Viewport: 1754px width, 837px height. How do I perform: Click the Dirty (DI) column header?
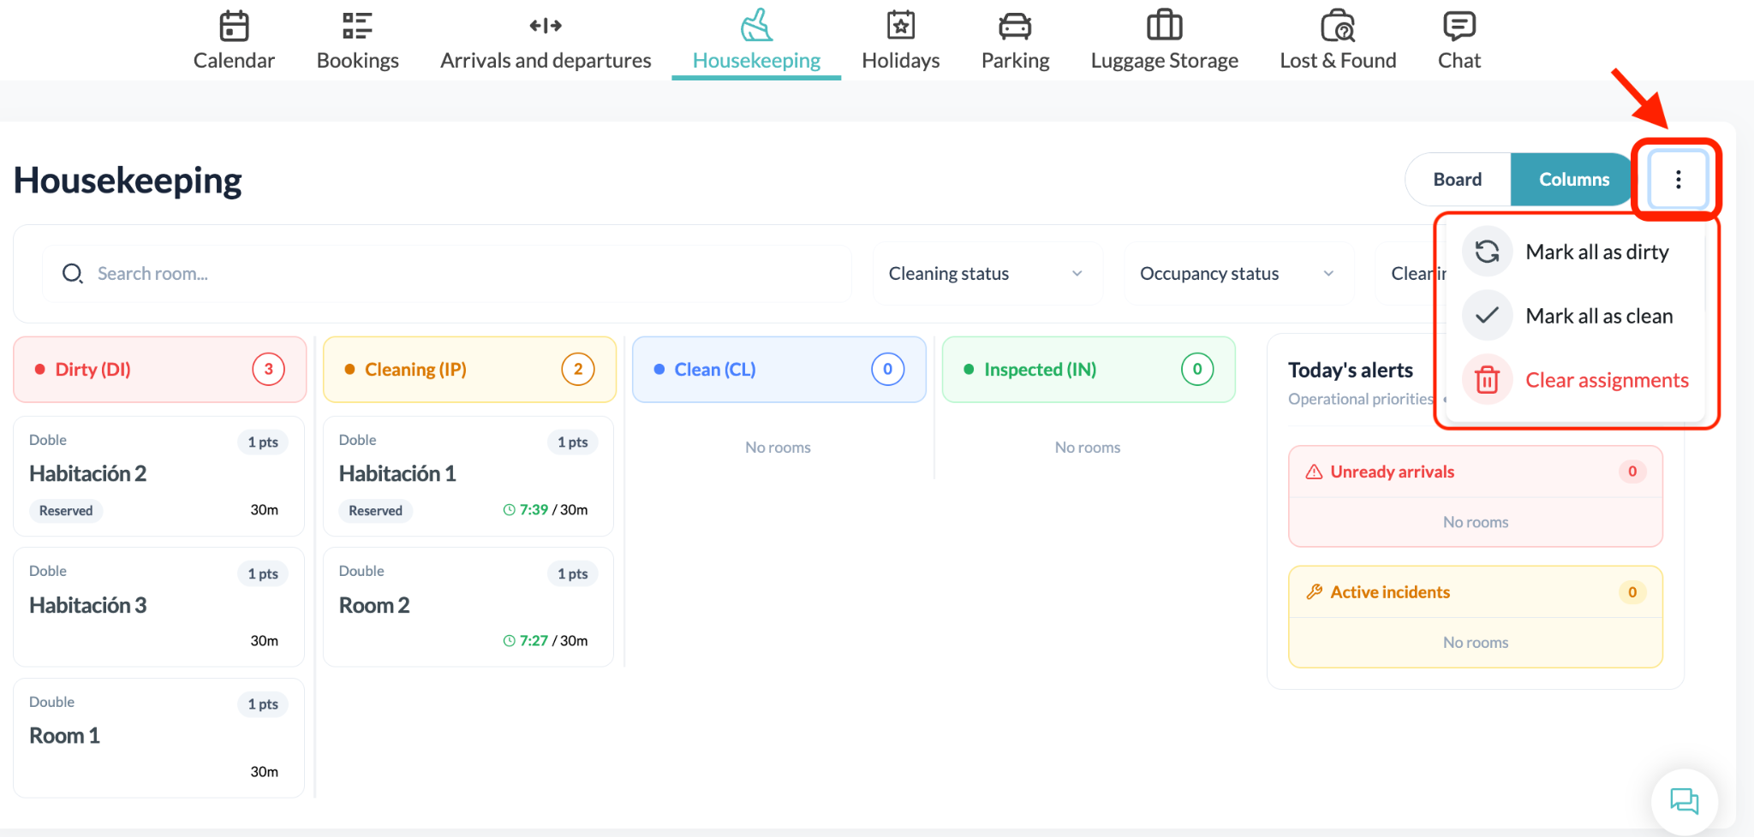click(160, 370)
